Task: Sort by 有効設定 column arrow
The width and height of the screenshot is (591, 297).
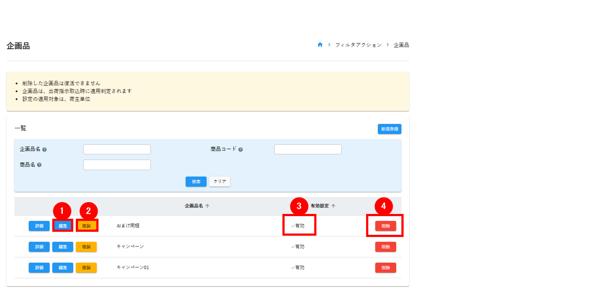Action: click(x=333, y=206)
